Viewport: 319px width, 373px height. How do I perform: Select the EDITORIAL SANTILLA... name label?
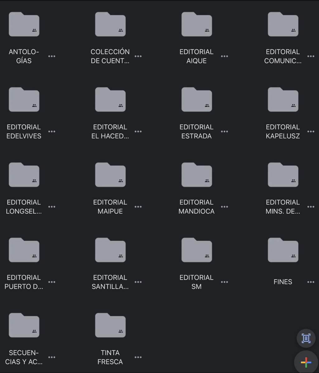click(110, 282)
